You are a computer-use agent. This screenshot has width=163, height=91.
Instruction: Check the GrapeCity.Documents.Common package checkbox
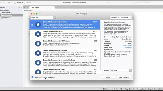click(x=32, y=25)
